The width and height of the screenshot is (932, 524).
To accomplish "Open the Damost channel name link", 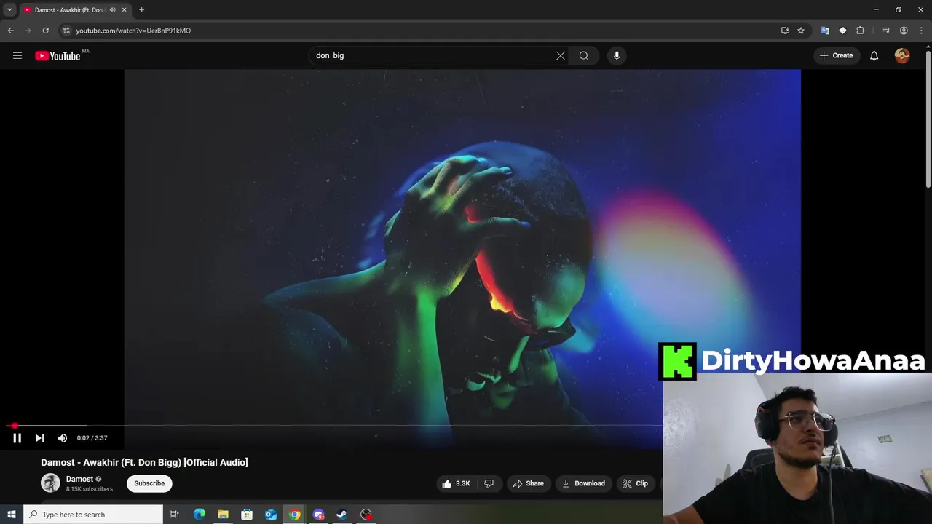I will [x=79, y=479].
